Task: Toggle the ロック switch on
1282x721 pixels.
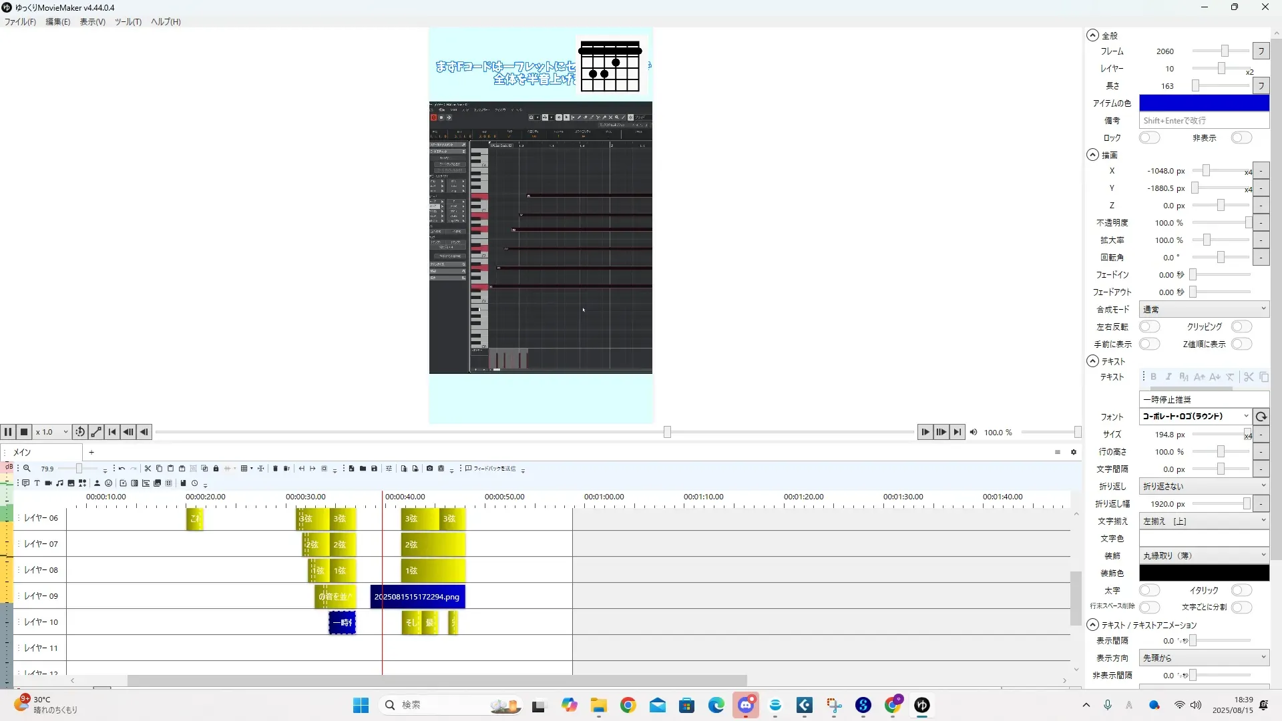Action: pos(1149,138)
